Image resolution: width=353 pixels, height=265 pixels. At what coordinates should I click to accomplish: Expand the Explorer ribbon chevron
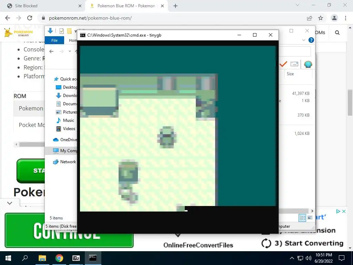point(303,40)
